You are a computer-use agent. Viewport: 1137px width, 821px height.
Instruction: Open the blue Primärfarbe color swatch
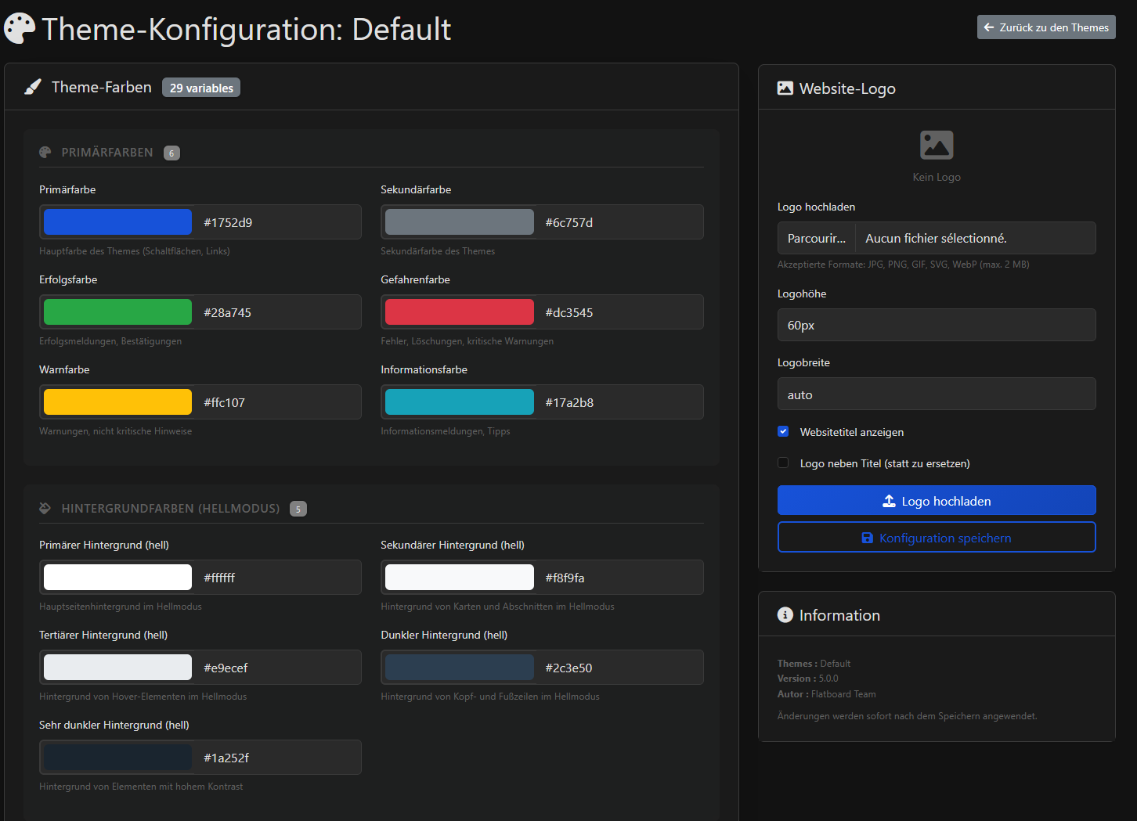(117, 222)
